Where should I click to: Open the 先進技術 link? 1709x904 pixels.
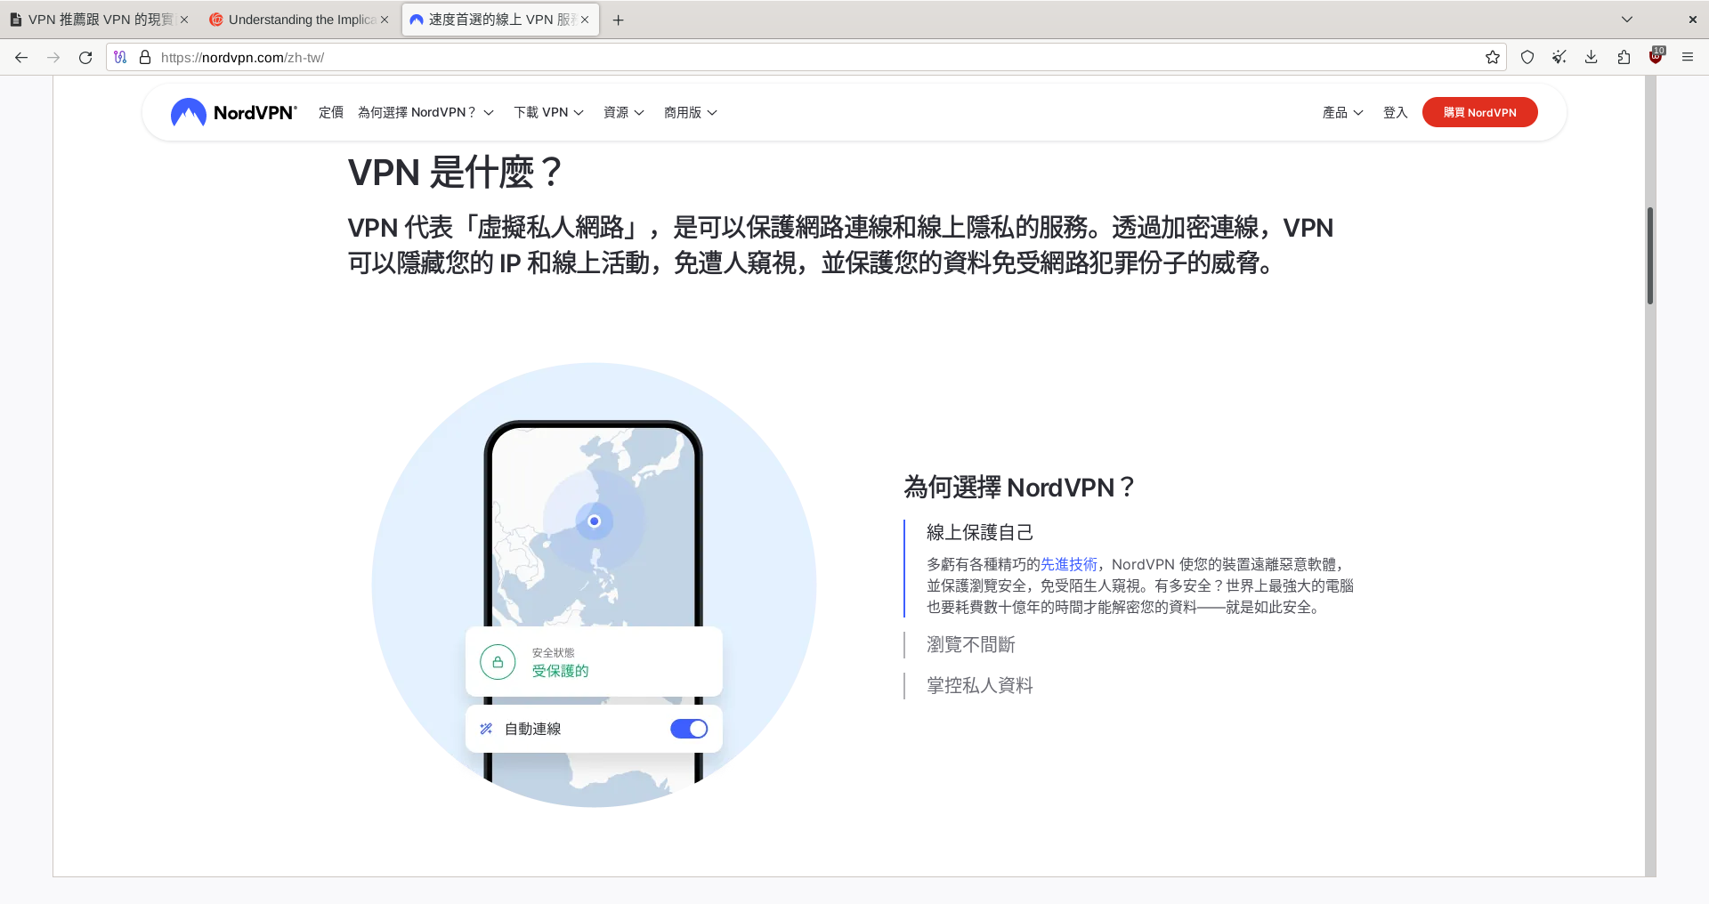click(1068, 564)
